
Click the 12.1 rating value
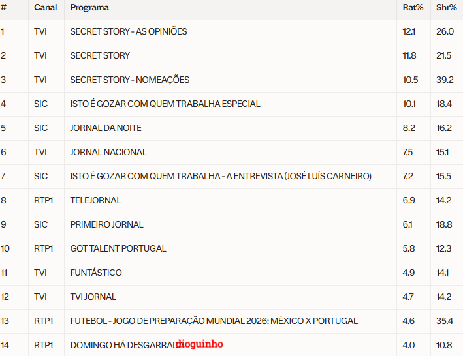(x=409, y=31)
